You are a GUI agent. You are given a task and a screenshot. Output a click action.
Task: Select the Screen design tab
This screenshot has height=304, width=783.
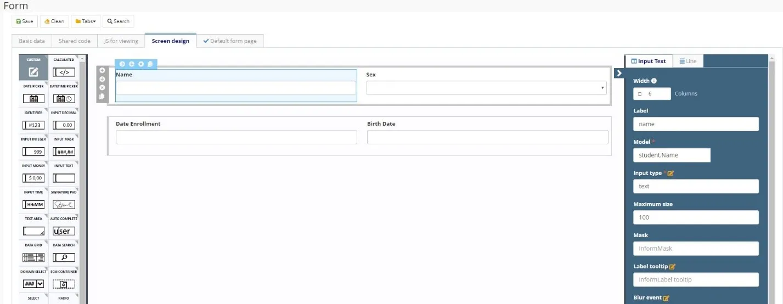point(171,41)
